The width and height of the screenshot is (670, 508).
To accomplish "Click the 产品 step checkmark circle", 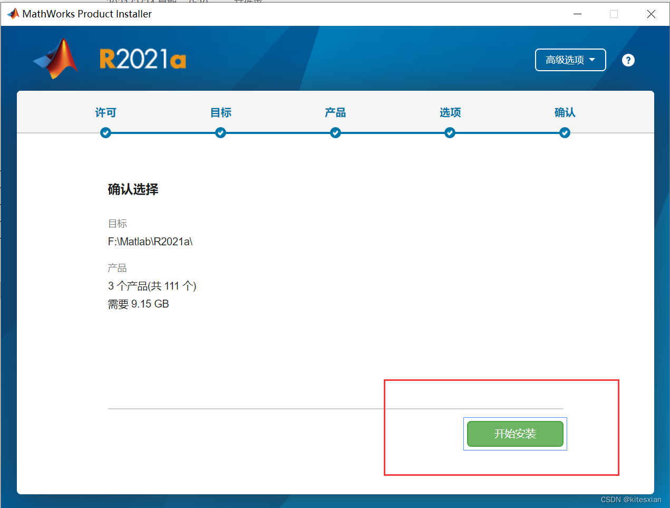I will (335, 133).
